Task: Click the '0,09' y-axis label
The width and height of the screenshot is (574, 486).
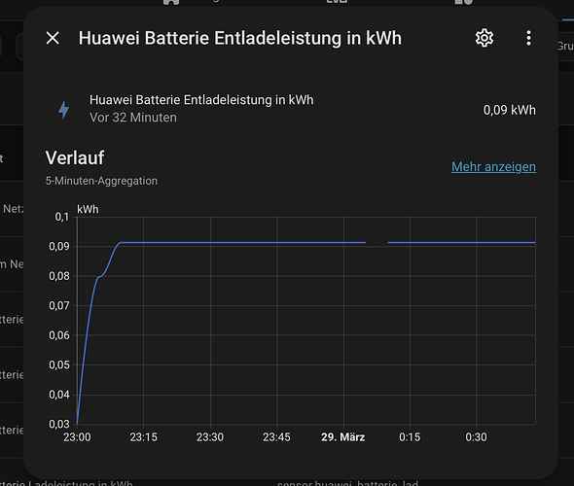Action: pos(59,247)
